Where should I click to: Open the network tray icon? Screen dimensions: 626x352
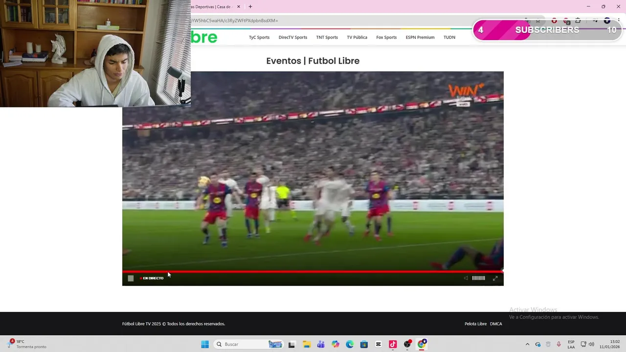(583, 344)
